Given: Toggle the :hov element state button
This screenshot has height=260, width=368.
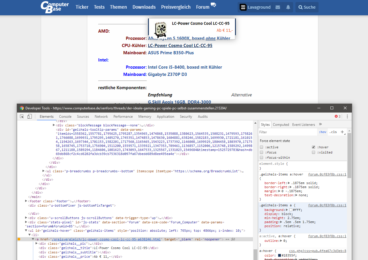Looking at the screenshot, I should (323, 132).
